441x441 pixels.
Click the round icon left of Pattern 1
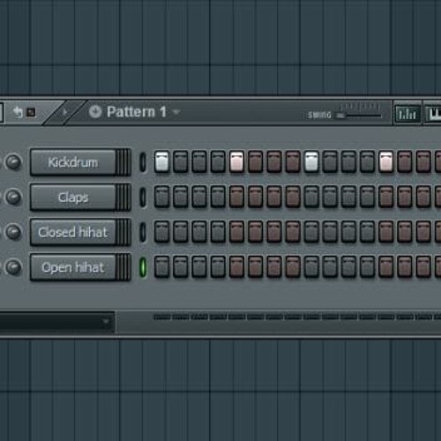point(95,112)
